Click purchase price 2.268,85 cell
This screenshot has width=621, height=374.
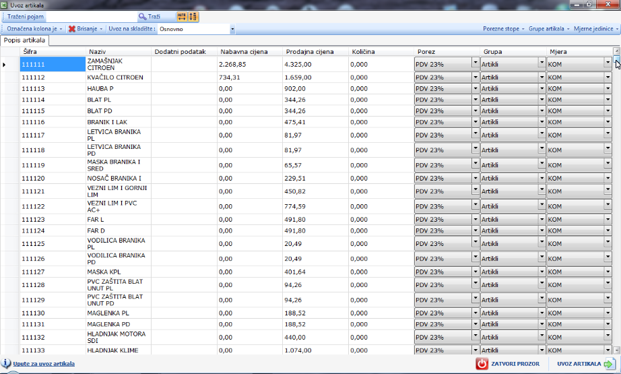tap(249, 64)
